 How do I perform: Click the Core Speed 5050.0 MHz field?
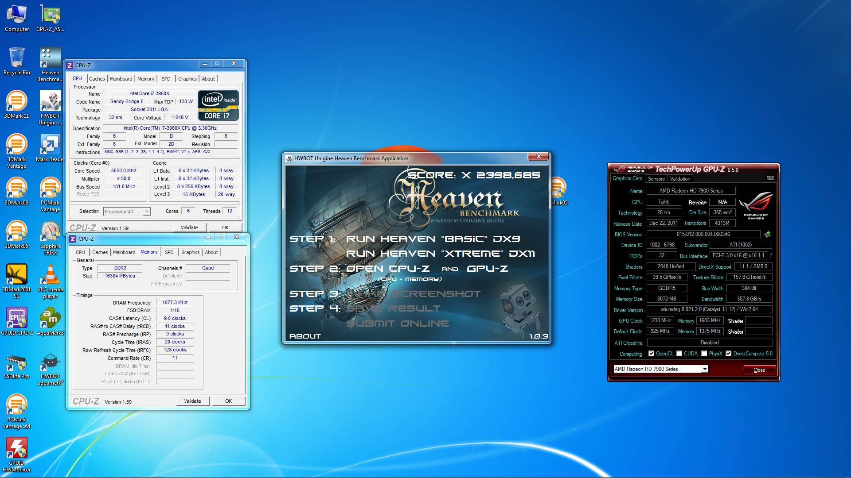(124, 171)
